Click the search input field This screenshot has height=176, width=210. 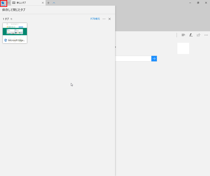133,59
